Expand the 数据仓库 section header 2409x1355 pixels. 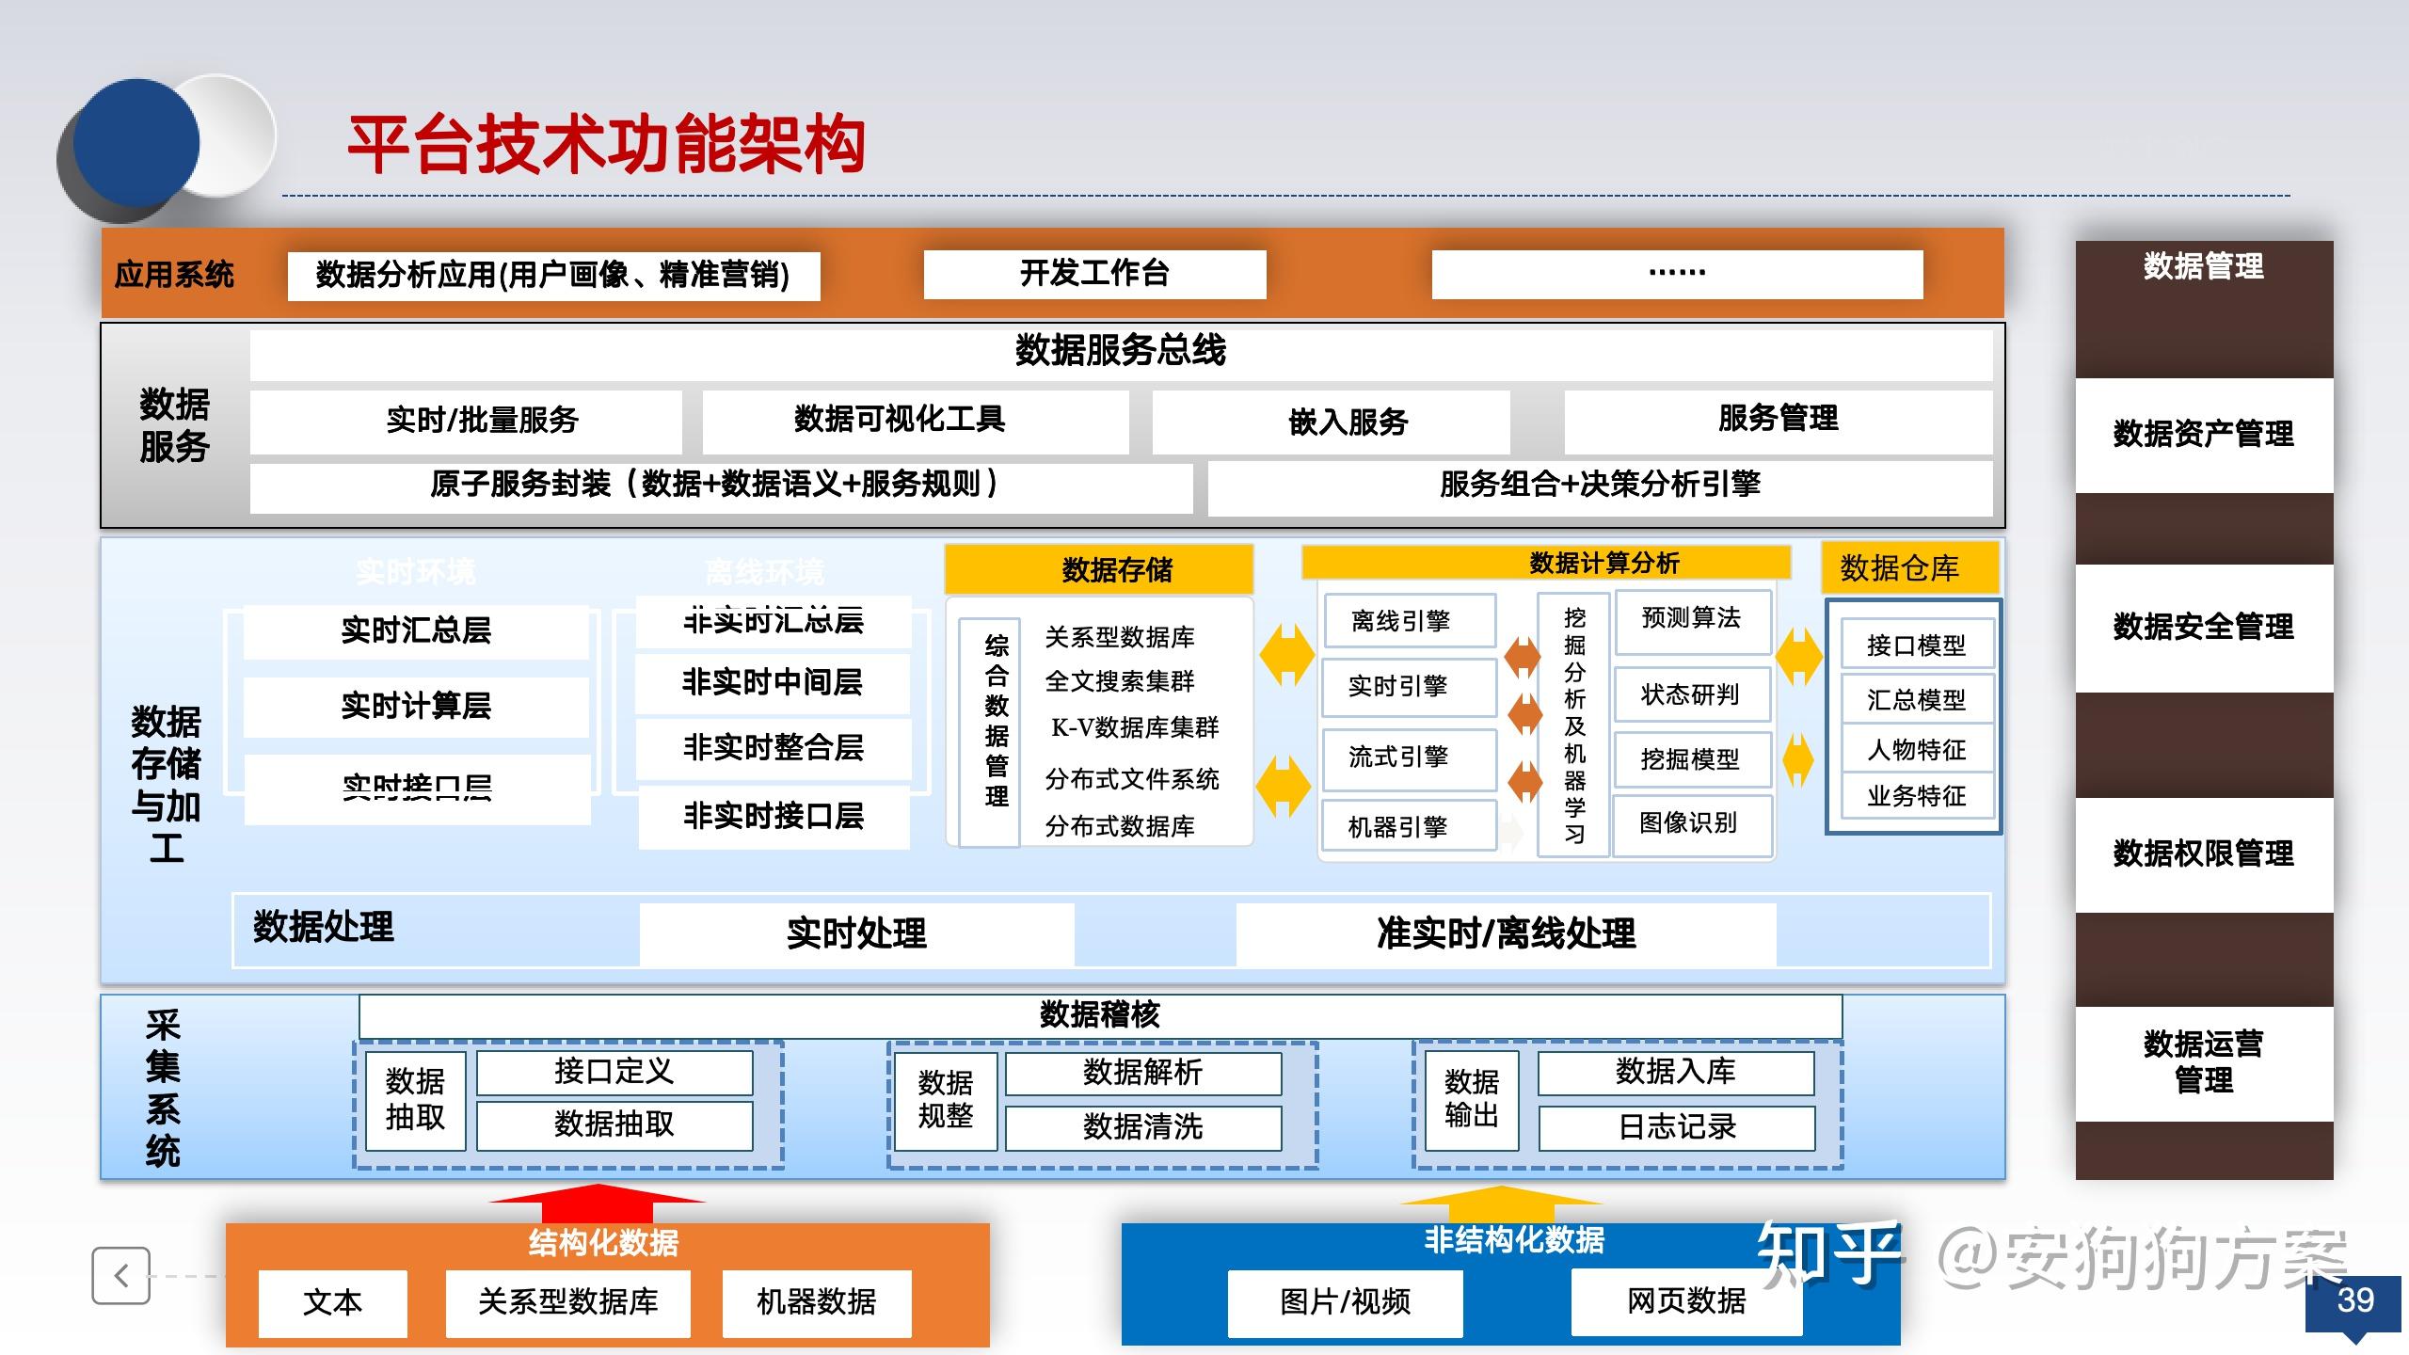1910,568
